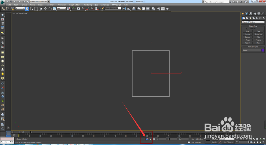Screen dimensions: 266x145
Task: Open the Graph Editors menu
Action: coord(75,5)
